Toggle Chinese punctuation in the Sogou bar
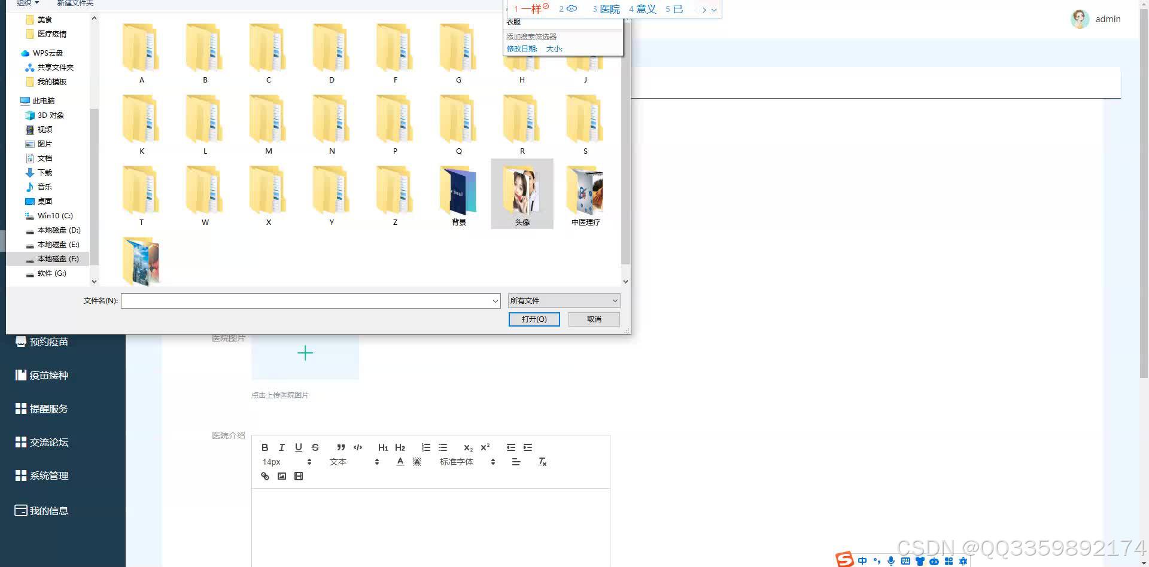The height and width of the screenshot is (567, 1149). pos(877,561)
